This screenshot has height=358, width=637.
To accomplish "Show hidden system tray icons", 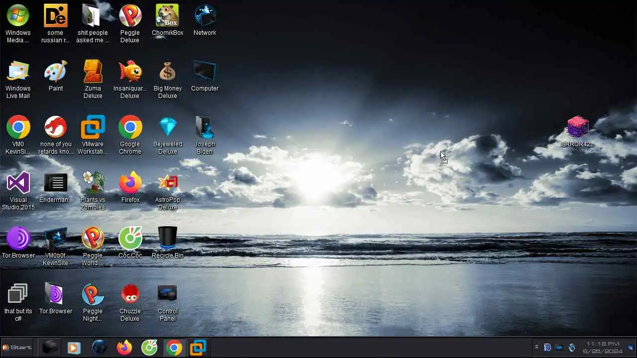I will 536,347.
